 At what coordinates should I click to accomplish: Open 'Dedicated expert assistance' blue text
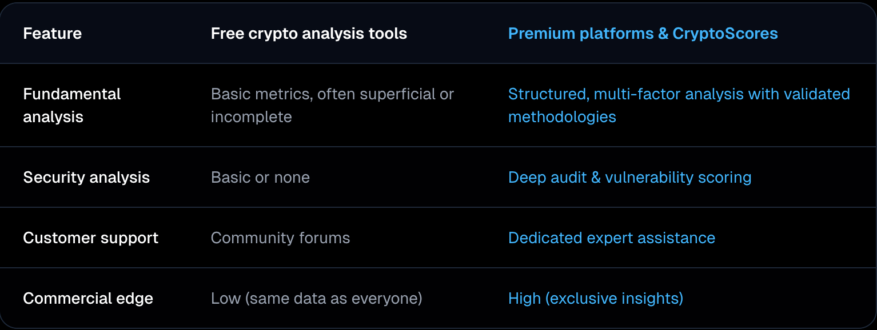coord(611,238)
